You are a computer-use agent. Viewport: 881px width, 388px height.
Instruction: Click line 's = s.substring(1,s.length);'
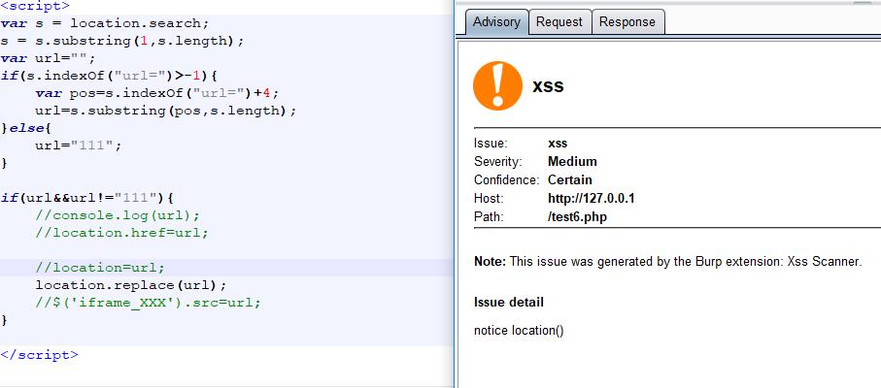122,41
